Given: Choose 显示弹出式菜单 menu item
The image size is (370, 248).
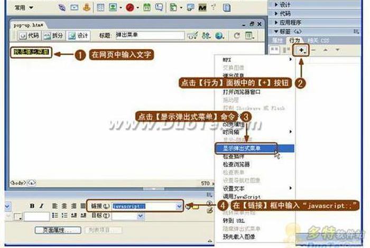Looking at the screenshot, I should 254,148.
